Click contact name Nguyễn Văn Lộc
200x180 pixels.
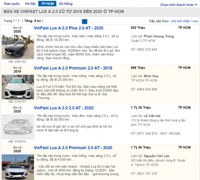coord(157,156)
